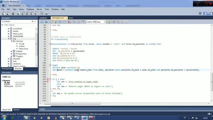213x120 pixels.
Task: Click the Filter objects search field
Action: 20,25
